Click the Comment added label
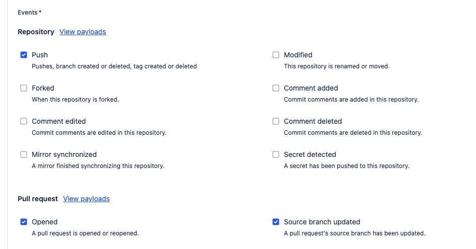Viewport: 476px width, 249px height. [x=311, y=88]
